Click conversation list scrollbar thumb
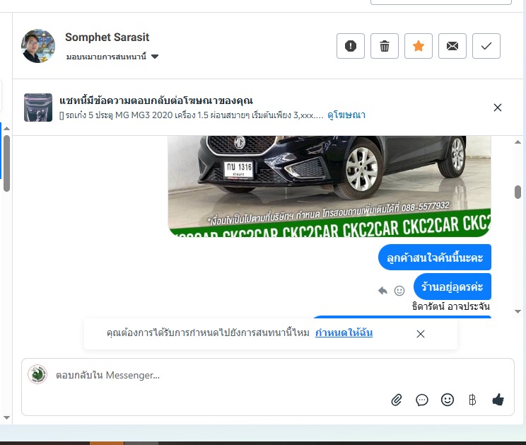Image resolution: width=526 pixels, height=445 pixels. pyautogui.click(x=6, y=163)
